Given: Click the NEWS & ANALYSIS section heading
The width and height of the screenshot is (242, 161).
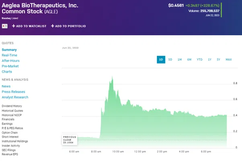Looking at the screenshot, I should 15,79.
